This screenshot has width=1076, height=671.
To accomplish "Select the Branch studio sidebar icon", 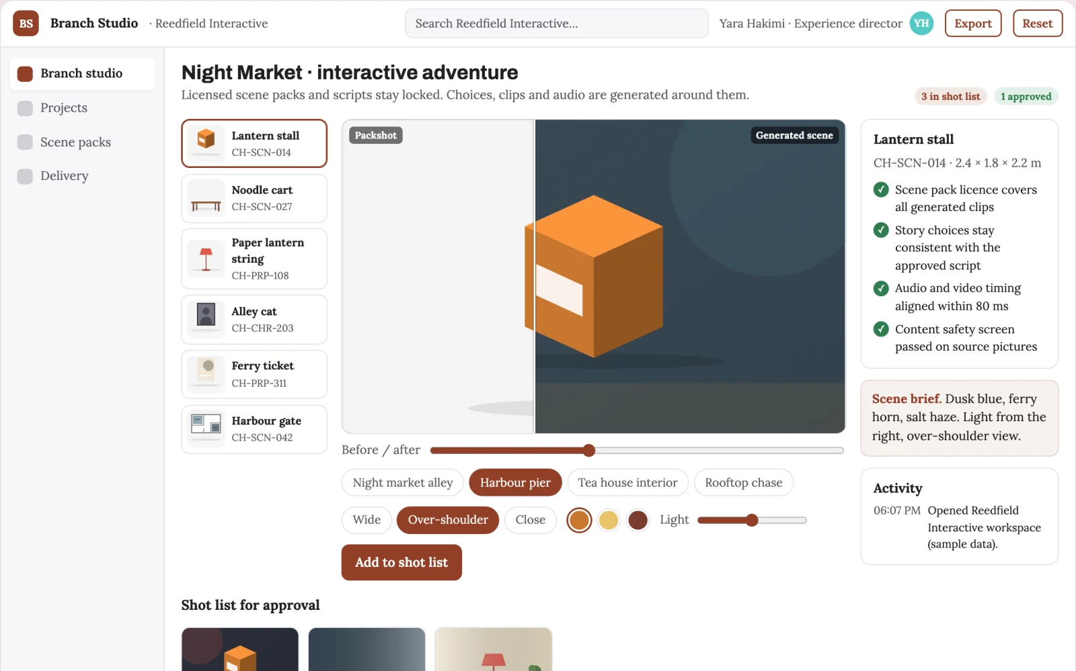I will 25,74.
